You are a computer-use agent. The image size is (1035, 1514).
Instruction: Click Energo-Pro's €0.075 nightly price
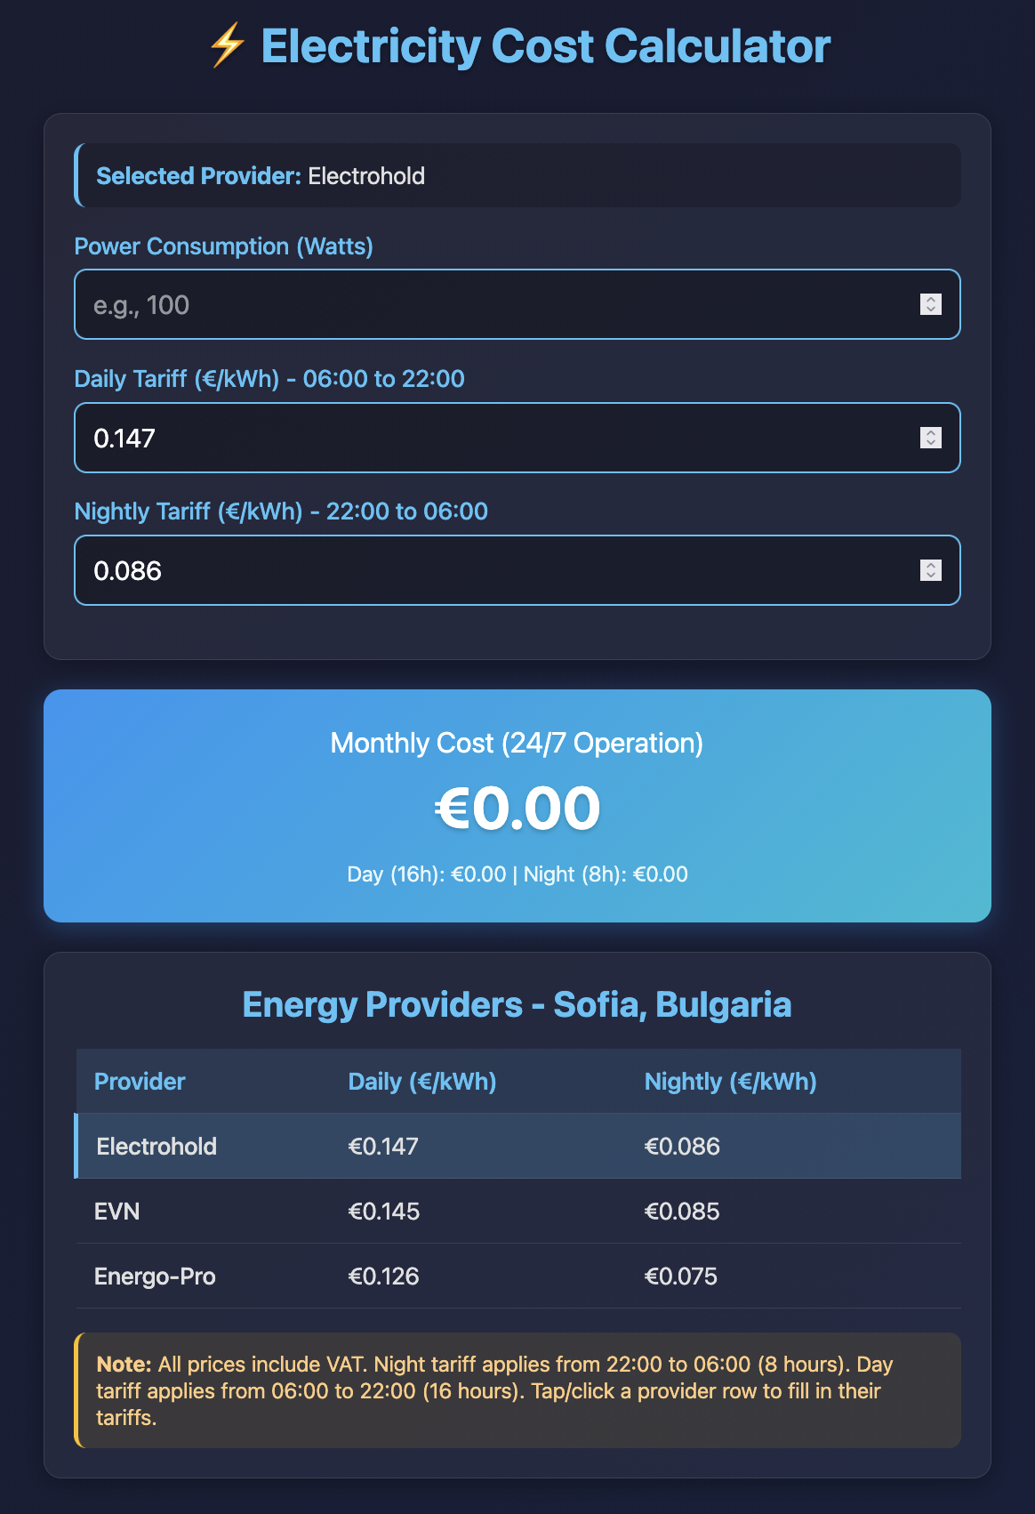click(681, 1276)
